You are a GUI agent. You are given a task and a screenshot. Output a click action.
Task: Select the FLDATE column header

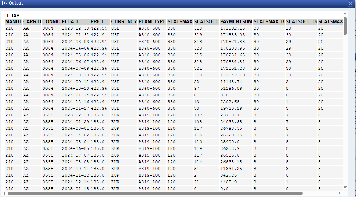tap(75, 21)
